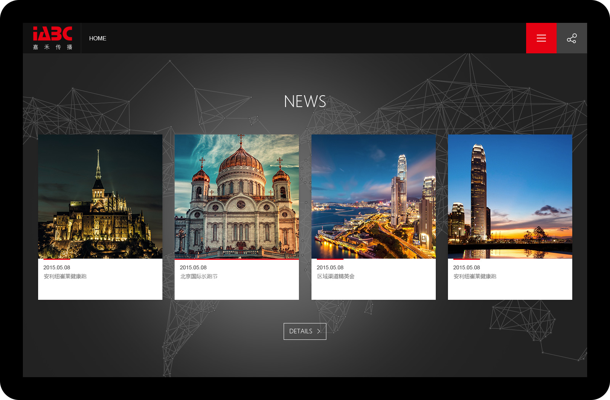The height and width of the screenshot is (400, 610).
Task: Click the 嘉禾传播 text under logo
Action: point(53,47)
